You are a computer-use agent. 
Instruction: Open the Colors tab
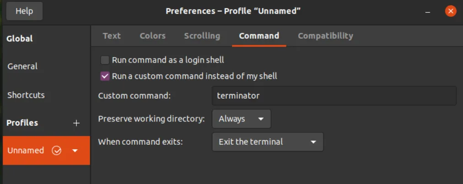152,36
